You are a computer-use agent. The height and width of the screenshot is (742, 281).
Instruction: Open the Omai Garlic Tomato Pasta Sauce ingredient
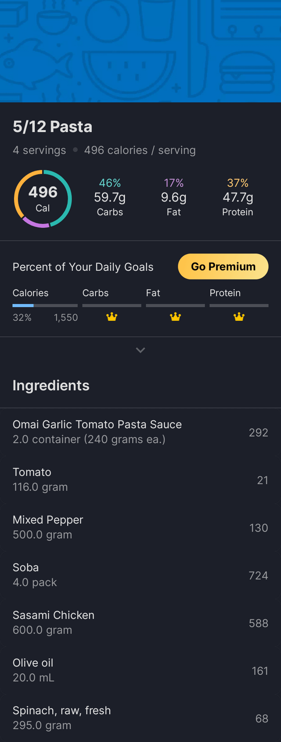pyautogui.click(x=140, y=432)
